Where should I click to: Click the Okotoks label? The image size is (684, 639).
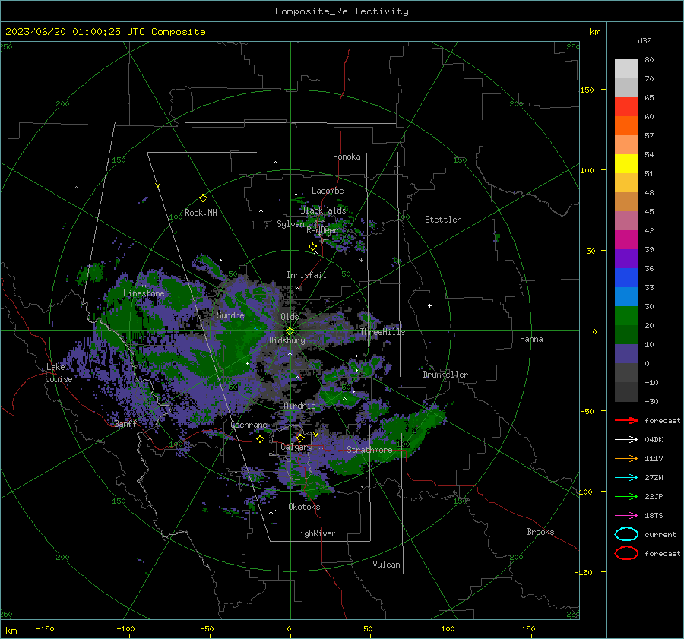(304, 507)
